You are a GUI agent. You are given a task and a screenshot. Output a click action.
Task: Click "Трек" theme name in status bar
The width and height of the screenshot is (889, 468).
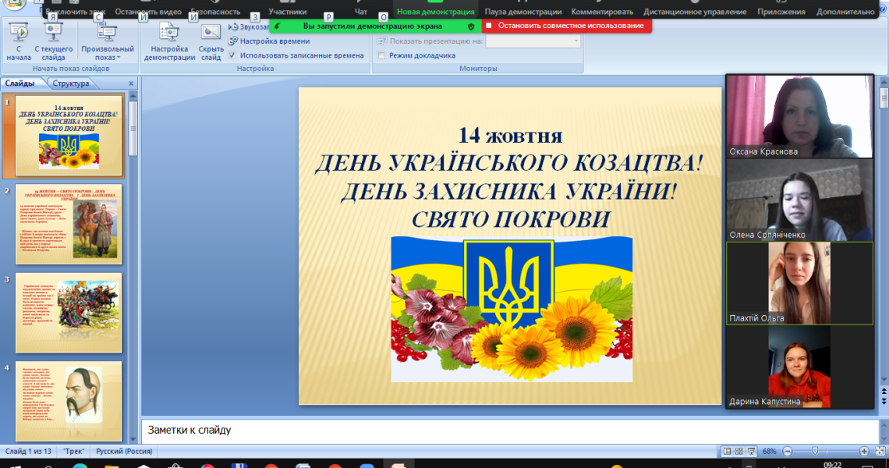click(x=74, y=452)
